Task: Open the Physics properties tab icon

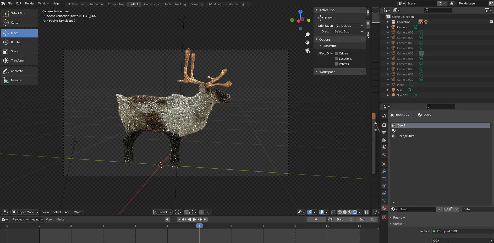Action: (384, 186)
